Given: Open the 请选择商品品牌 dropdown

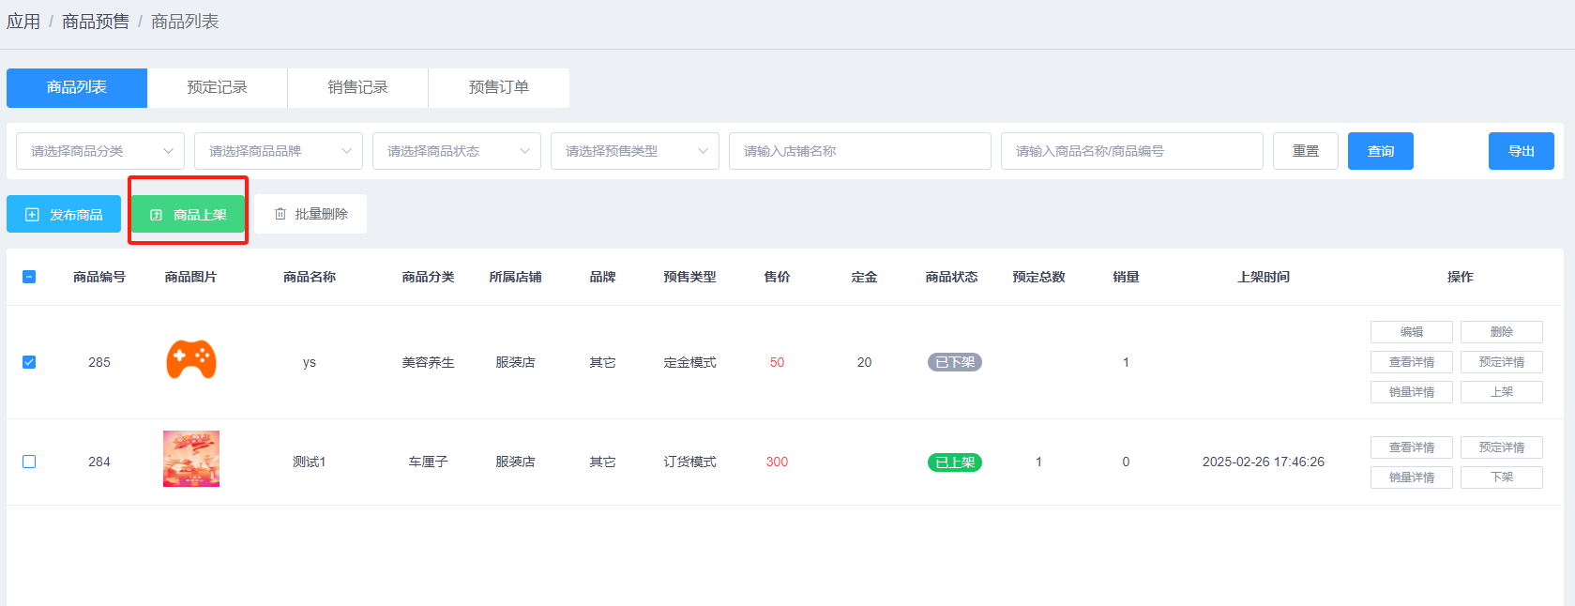Looking at the screenshot, I should point(279,151).
